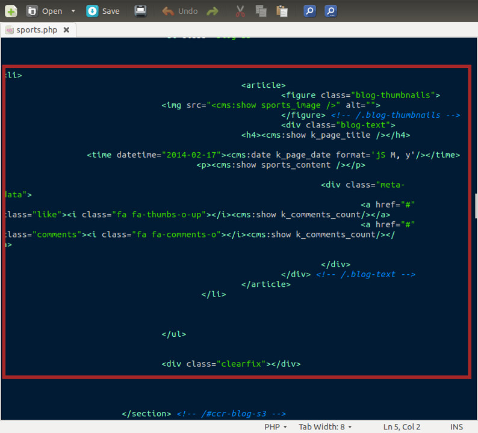Click the </ul> closing tag
The width and height of the screenshot is (478, 433).
coord(174,334)
